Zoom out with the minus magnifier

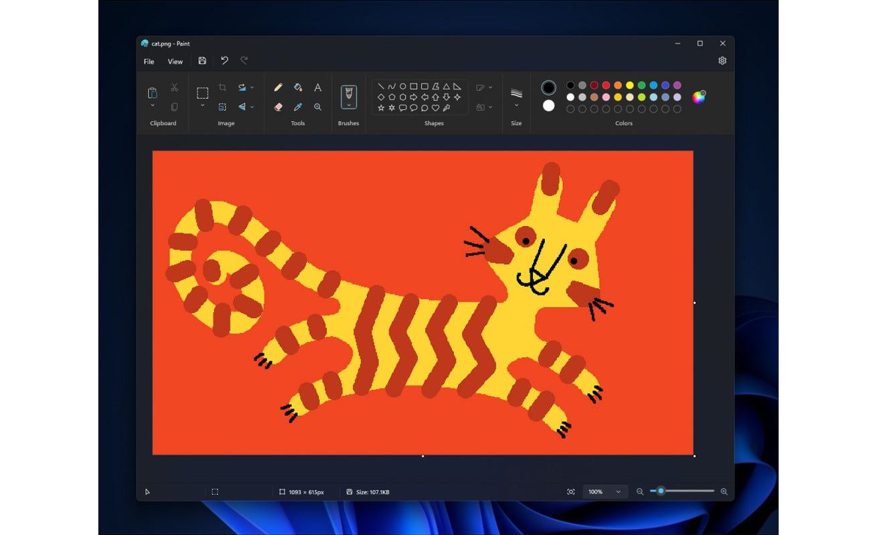[640, 492]
